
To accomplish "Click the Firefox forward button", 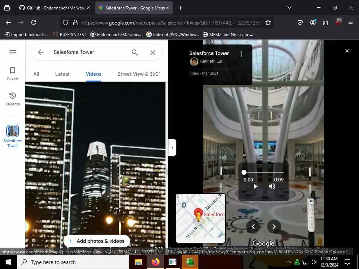I will (x=21, y=22).
